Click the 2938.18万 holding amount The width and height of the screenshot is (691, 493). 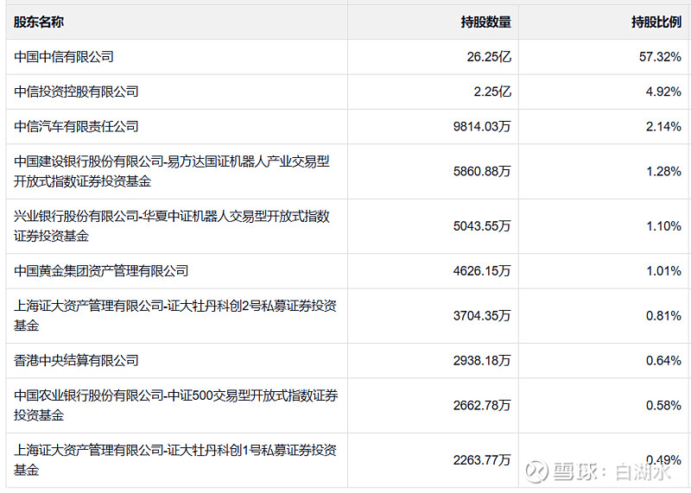[482, 360]
